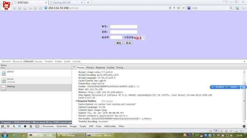Screen dimensions: 247x138
Task: Click the fox avatar logo
Action: pyautogui.click(x=6, y=6)
